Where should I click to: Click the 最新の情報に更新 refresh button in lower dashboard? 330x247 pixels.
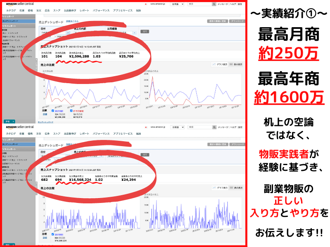coord(217,144)
